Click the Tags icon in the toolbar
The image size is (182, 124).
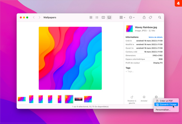pyautogui.click(x=150, y=17)
